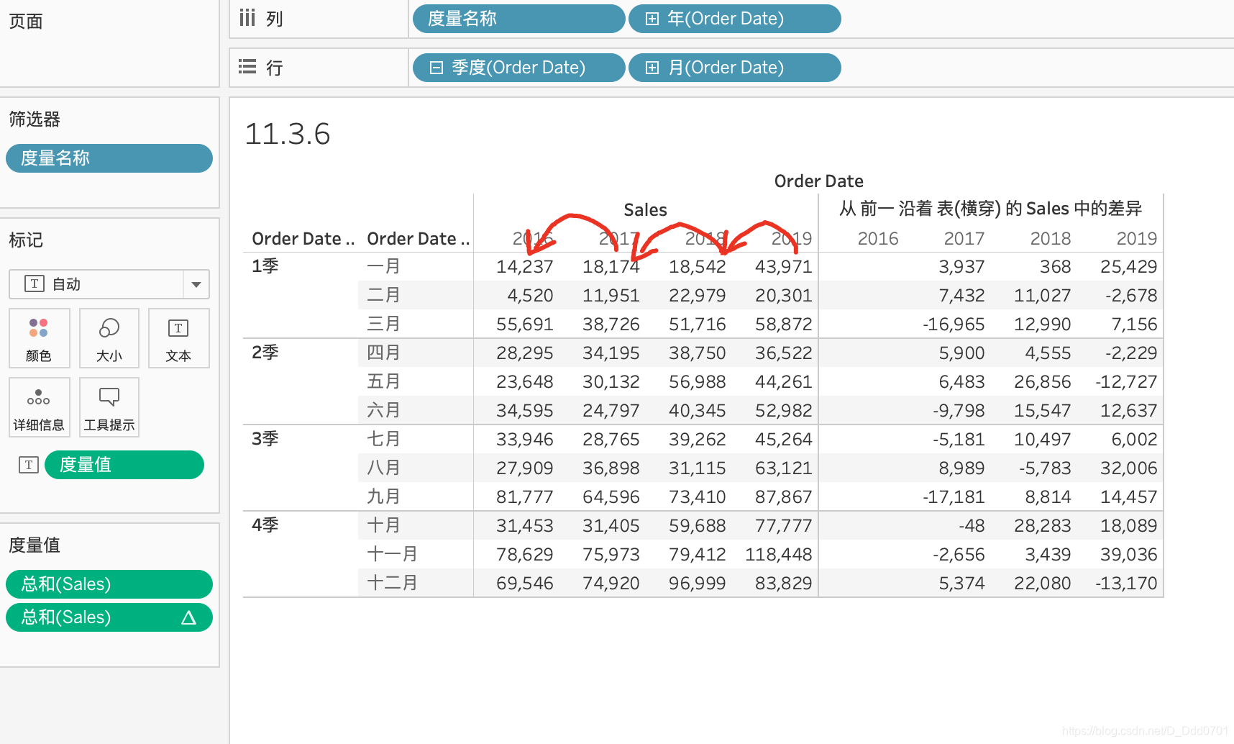This screenshot has height=744, width=1234.
Task: Click the 六月 row label
Action: pos(383,410)
